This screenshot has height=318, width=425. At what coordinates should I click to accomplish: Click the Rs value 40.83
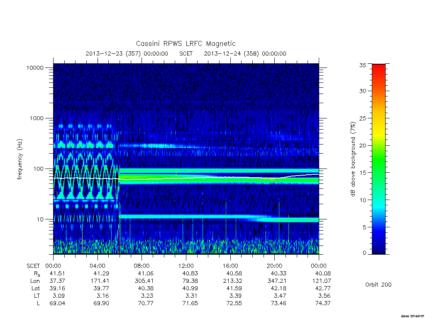(x=190, y=273)
